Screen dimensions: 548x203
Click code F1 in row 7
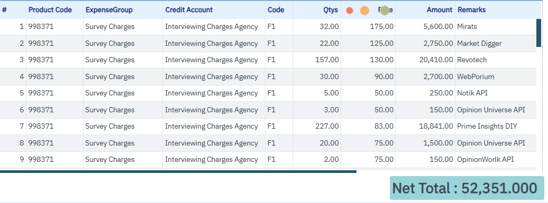pyautogui.click(x=271, y=127)
